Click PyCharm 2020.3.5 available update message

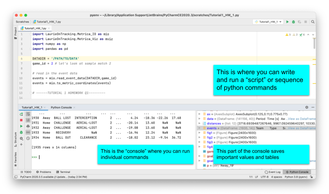click(x=54, y=177)
